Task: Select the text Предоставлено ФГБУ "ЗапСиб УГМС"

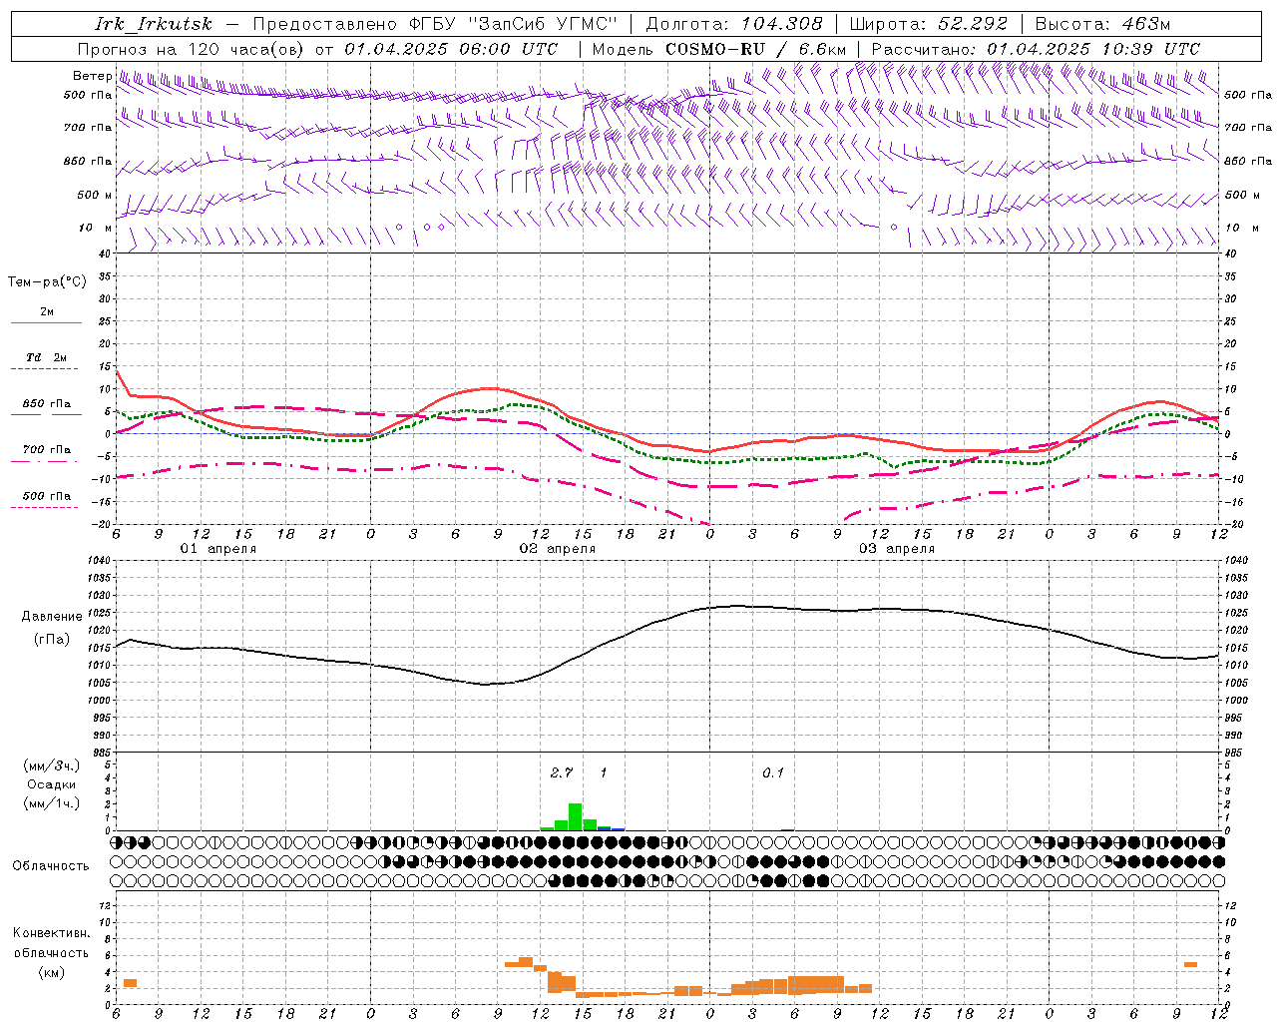Action: pos(435,24)
